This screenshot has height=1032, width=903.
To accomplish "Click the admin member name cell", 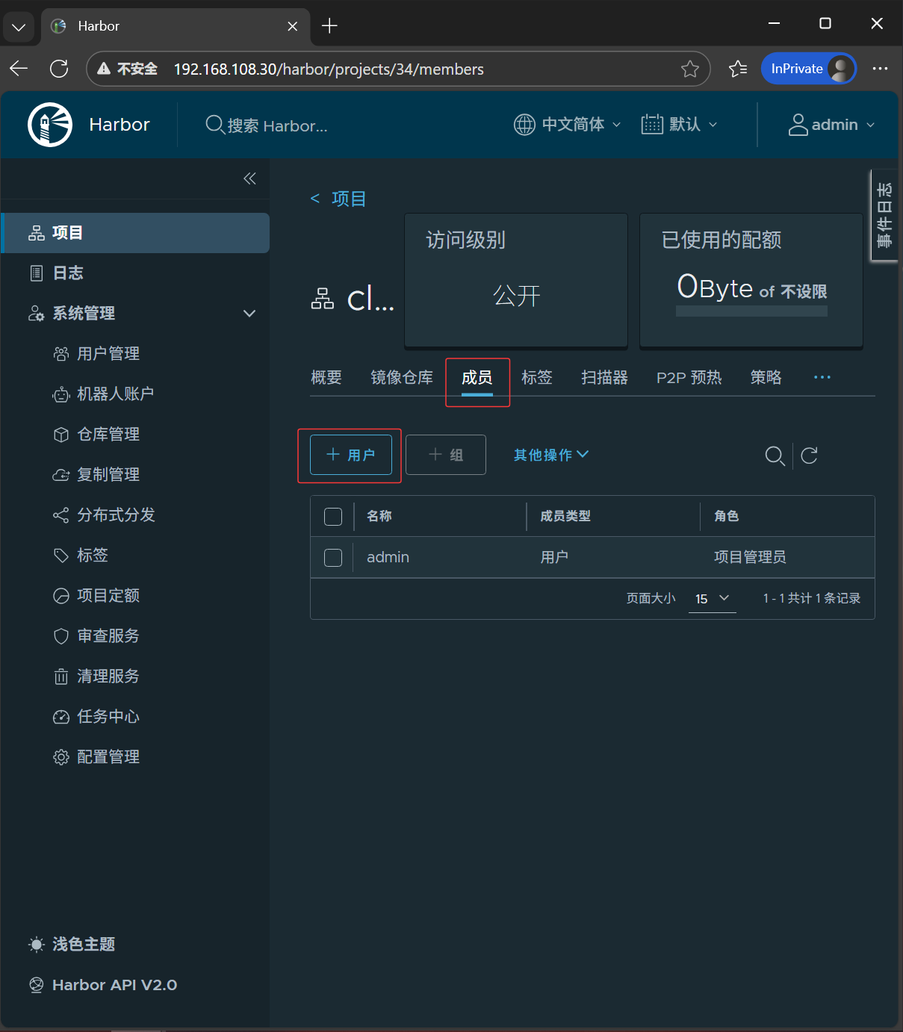I will tap(388, 557).
